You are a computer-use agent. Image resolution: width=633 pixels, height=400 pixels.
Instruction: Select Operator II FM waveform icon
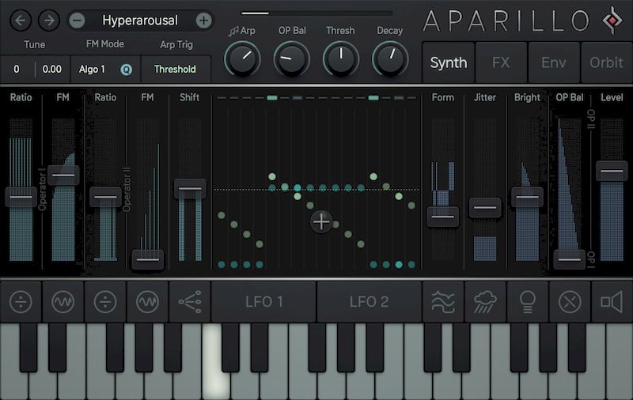147,302
